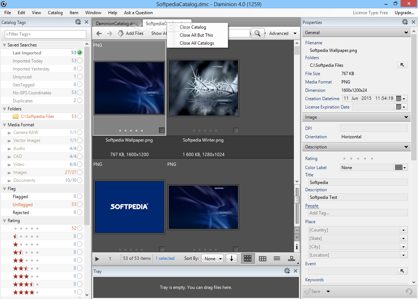Toggle the Duplicates filter circle
Image resolution: width=418 pixels, height=299 pixels.
(x=79, y=101)
